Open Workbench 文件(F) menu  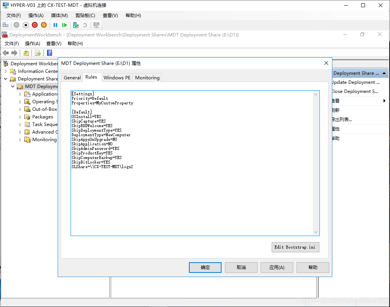[12, 44]
